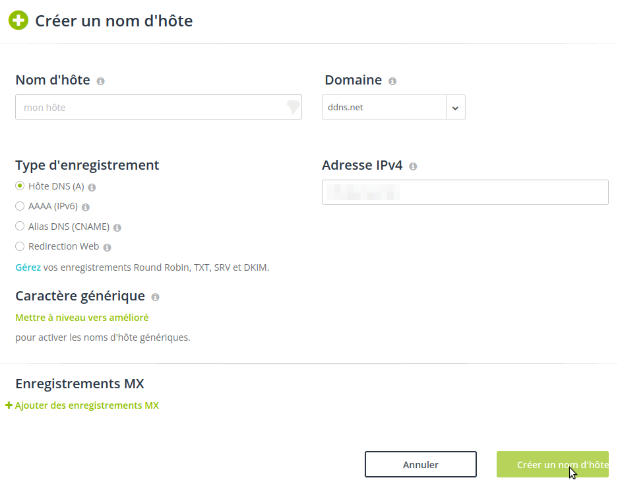The width and height of the screenshot is (618, 488).
Task: Click info icon next to Alias DNS (CNAME)
Action: point(117,228)
